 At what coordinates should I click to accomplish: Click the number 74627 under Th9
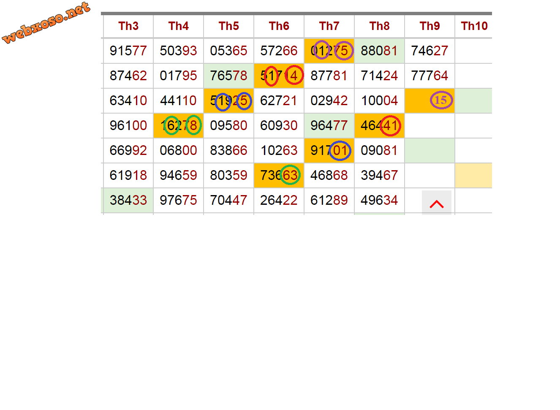429,51
